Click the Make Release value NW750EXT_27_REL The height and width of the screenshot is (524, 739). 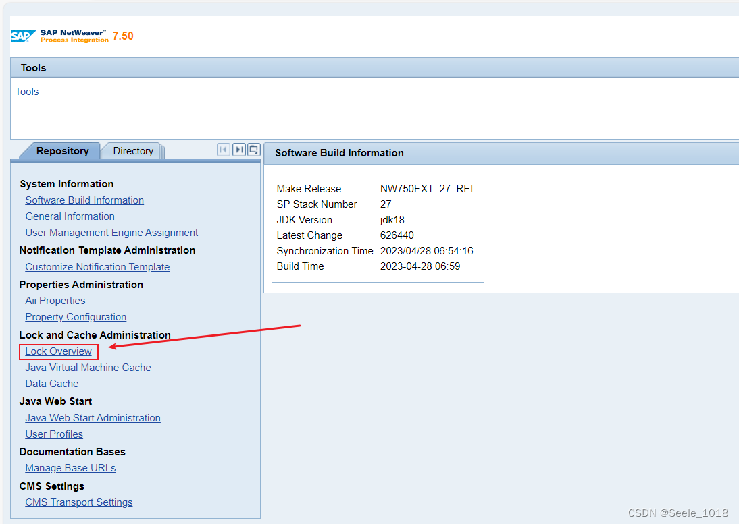428,189
